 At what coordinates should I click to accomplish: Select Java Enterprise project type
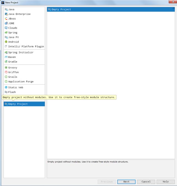pos(24,14)
